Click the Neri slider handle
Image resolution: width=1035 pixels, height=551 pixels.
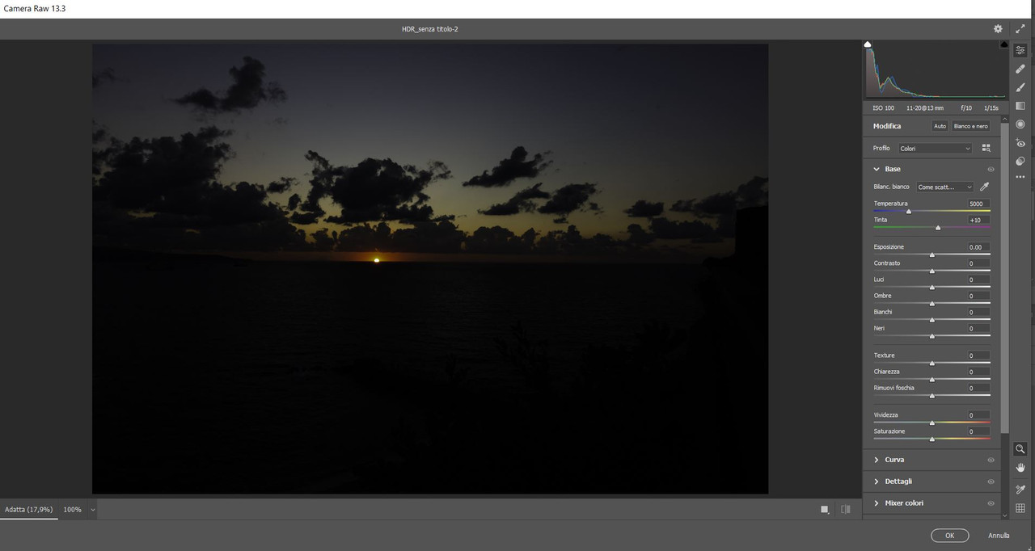(932, 335)
